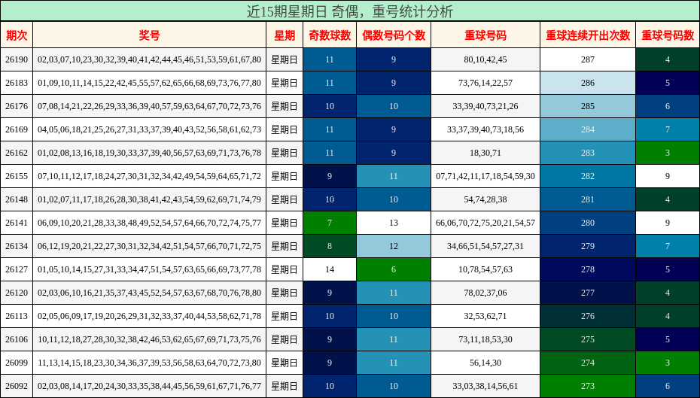The height and width of the screenshot is (398, 700).
Task: Click the 偶数号码个数 column header
Action: pos(394,35)
